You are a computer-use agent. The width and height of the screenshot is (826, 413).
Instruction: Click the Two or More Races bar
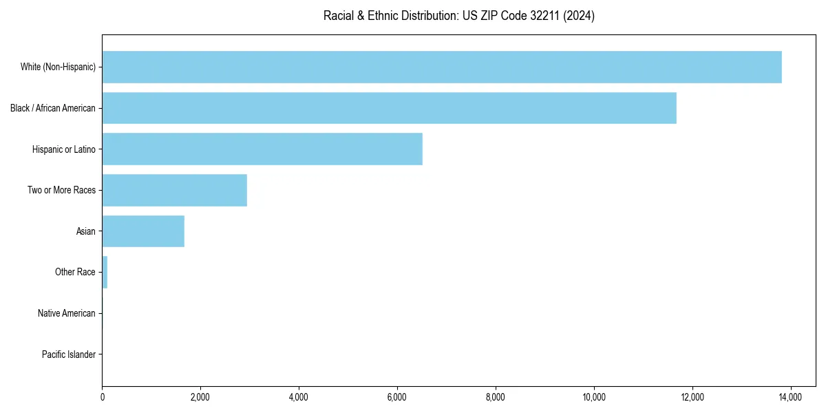172,190
